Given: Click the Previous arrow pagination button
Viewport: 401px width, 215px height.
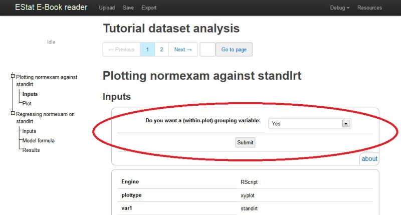Looking at the screenshot, I should tap(121, 49).
